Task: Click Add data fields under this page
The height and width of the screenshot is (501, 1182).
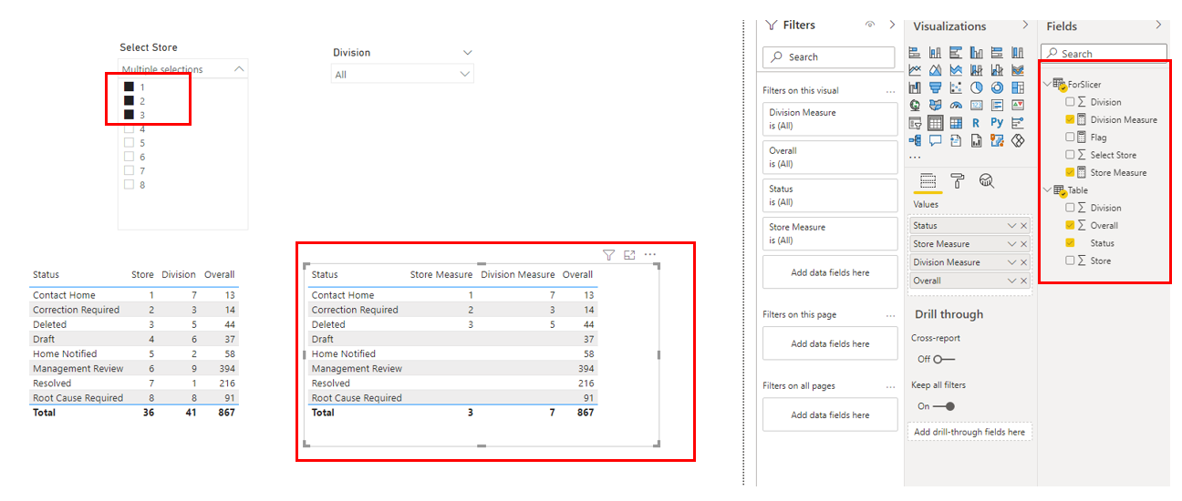Action: (830, 343)
